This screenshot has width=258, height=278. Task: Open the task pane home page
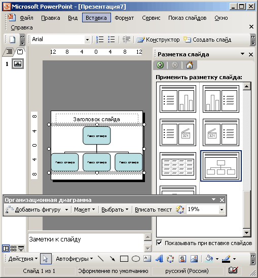click(190, 65)
